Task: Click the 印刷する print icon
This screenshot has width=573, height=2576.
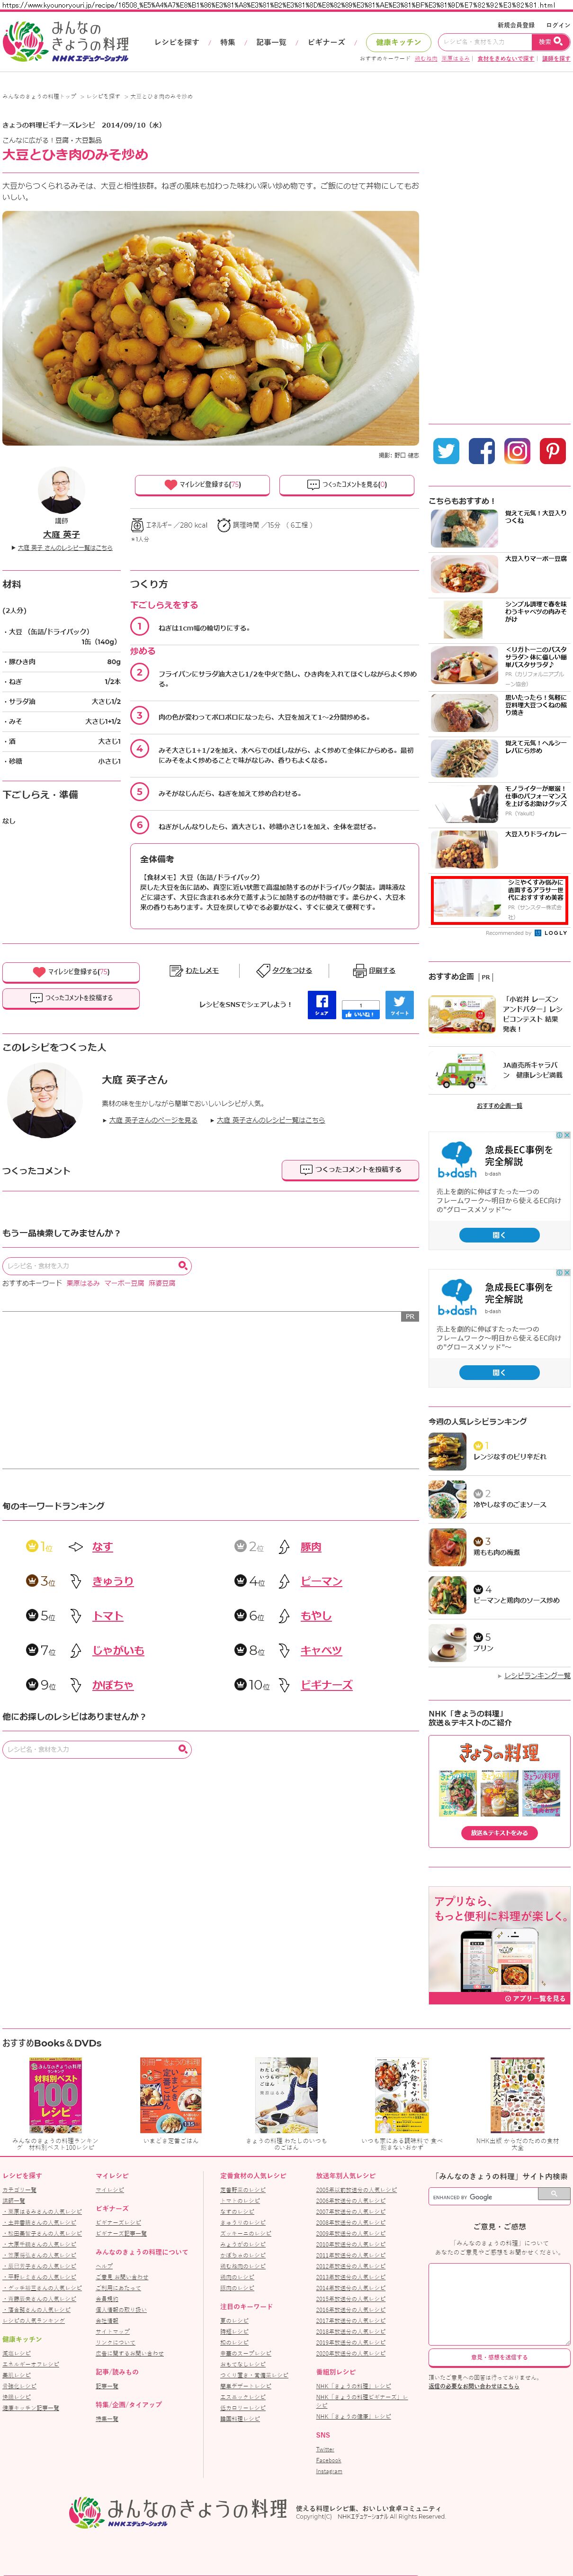Action: (359, 970)
